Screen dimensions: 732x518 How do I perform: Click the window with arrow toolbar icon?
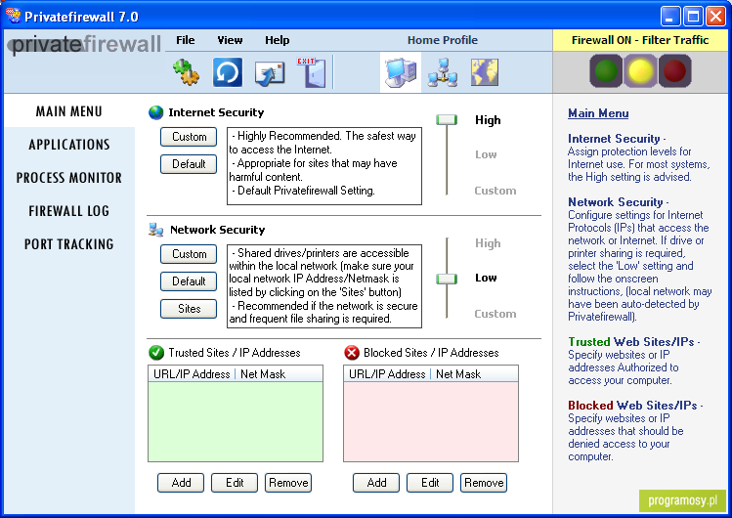coord(270,73)
